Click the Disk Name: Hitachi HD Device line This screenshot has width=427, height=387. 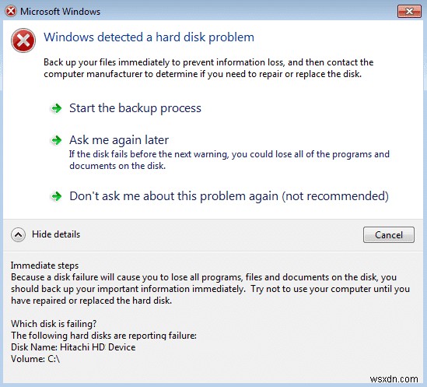[73, 347]
